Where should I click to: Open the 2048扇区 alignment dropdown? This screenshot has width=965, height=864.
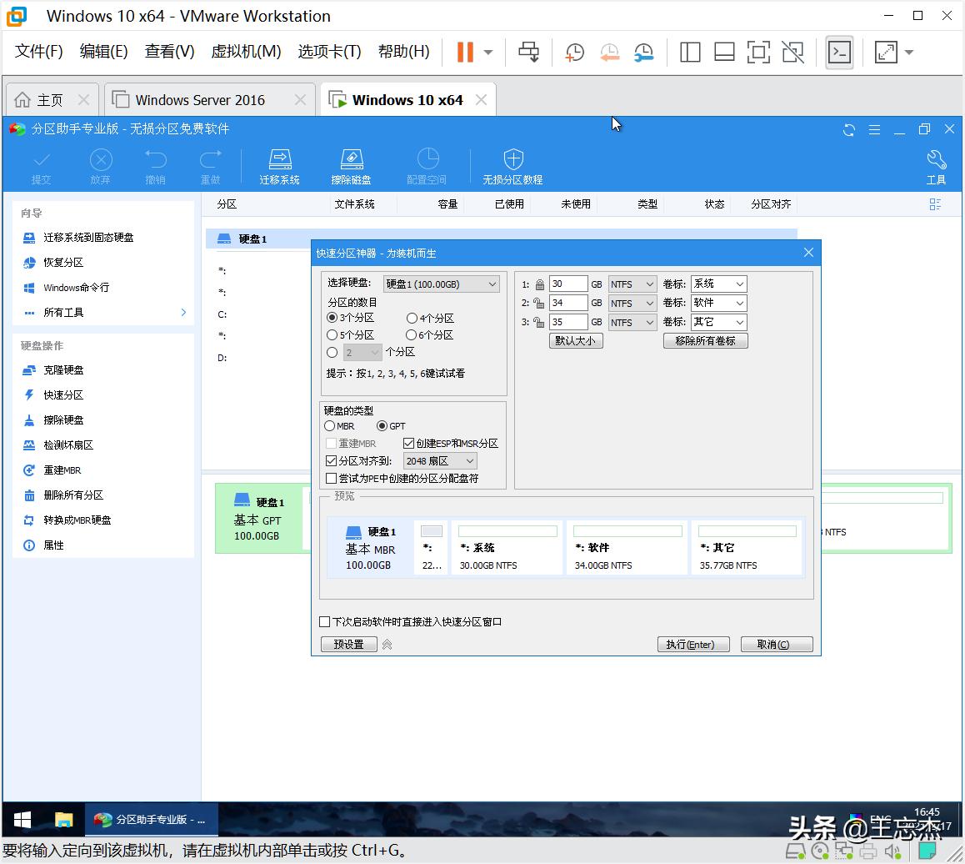pyautogui.click(x=439, y=460)
